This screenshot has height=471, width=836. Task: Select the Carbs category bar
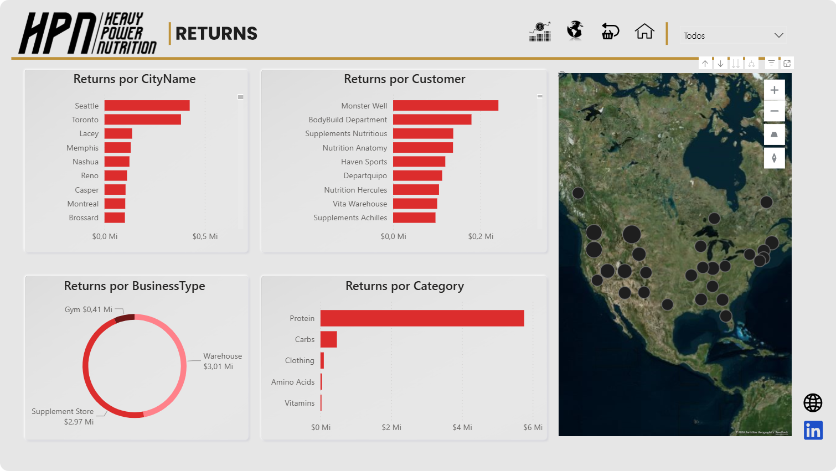tap(329, 339)
